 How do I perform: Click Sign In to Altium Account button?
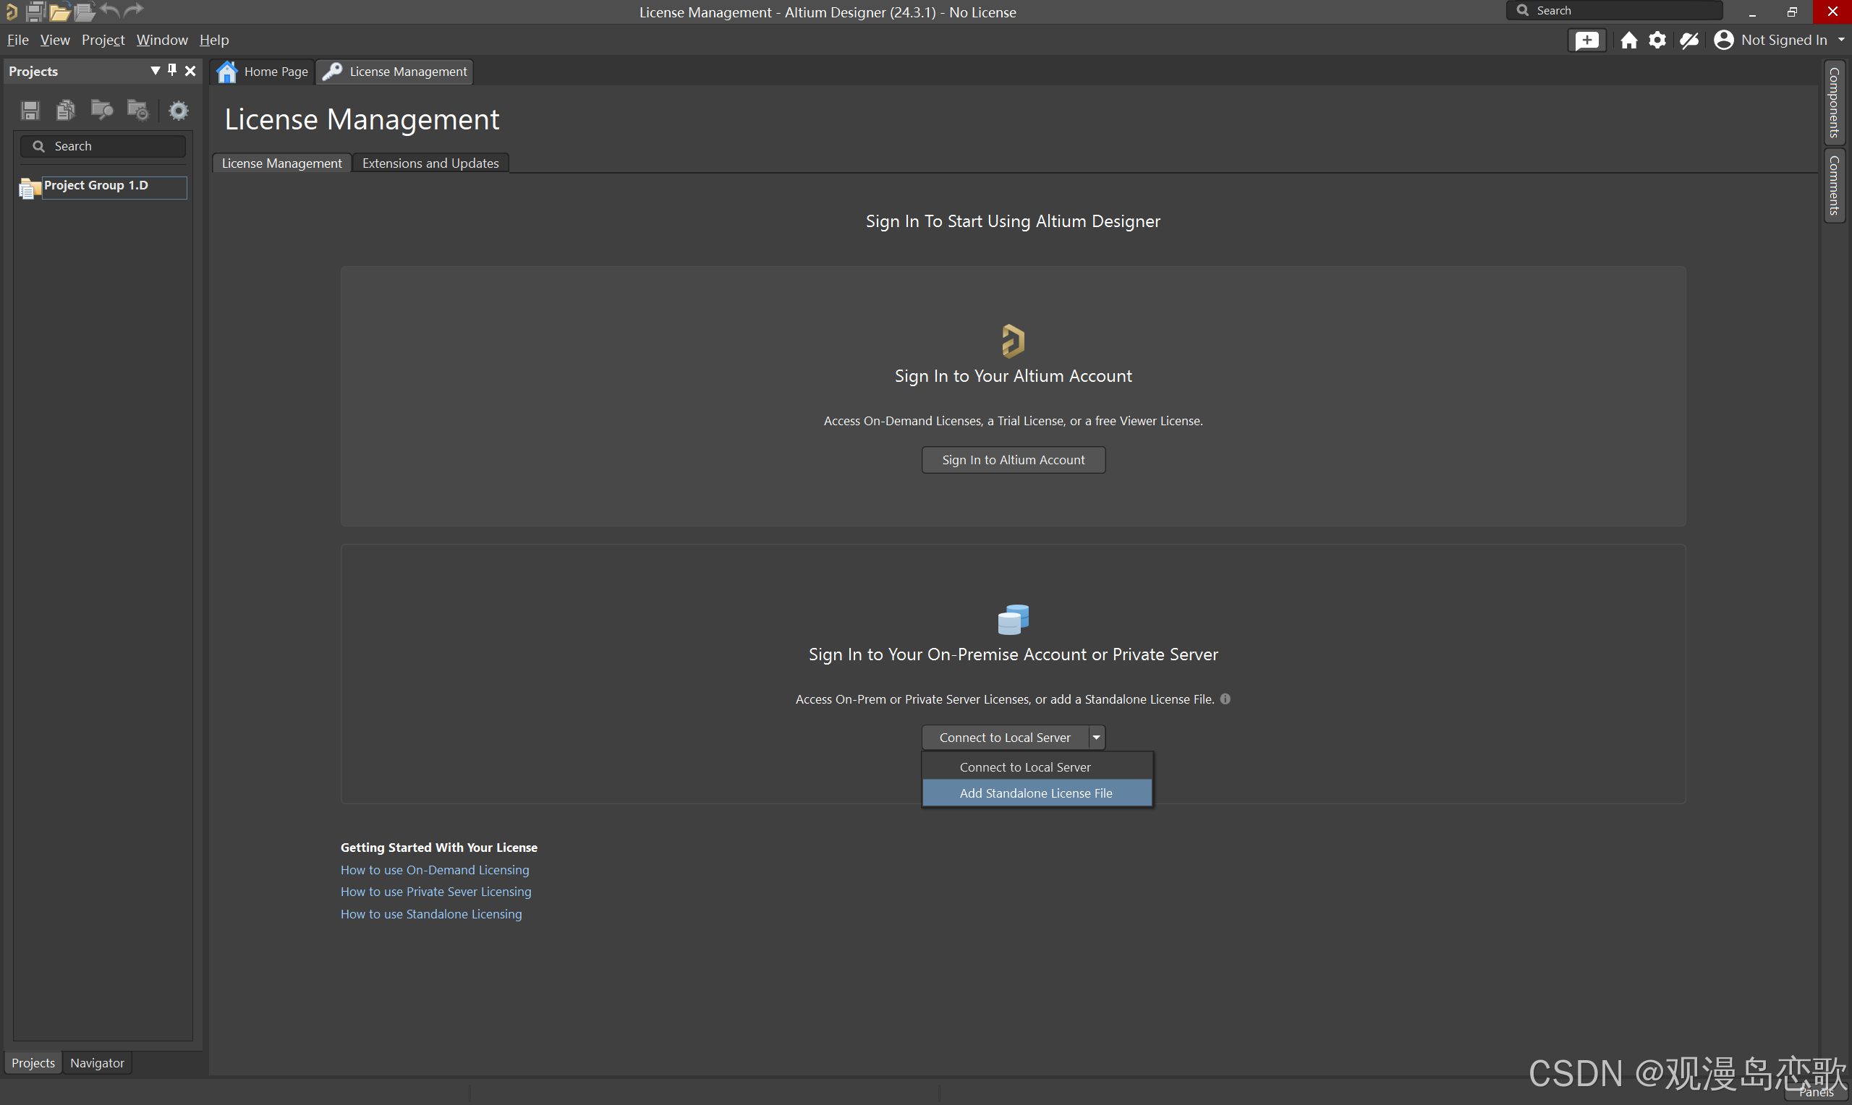click(x=1013, y=459)
